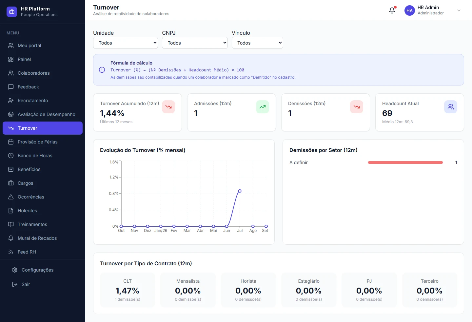Go to Treinamentos

click(43, 224)
